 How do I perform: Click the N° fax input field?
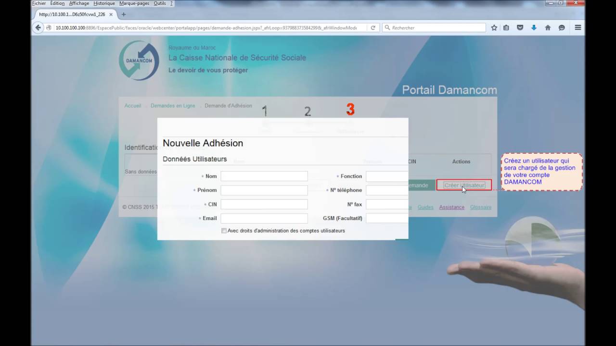click(x=387, y=204)
